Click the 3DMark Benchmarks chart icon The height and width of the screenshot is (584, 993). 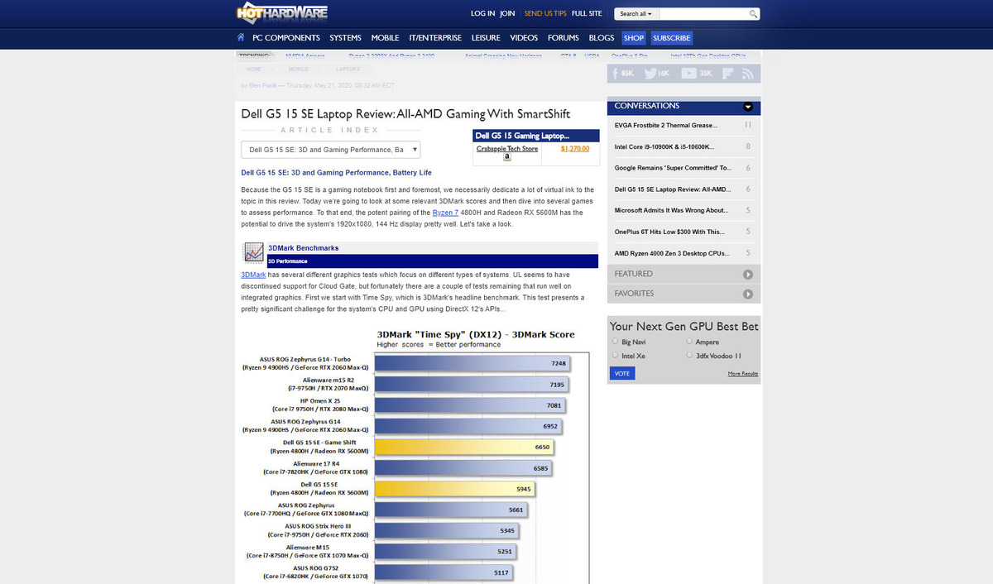(253, 253)
